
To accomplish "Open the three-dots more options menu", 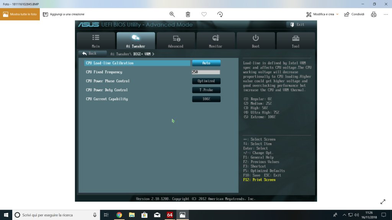I will tap(386, 14).
